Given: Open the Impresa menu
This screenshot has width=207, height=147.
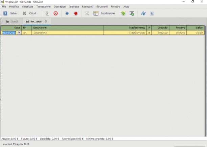Looking at the screenshot, I should coord(74,7).
